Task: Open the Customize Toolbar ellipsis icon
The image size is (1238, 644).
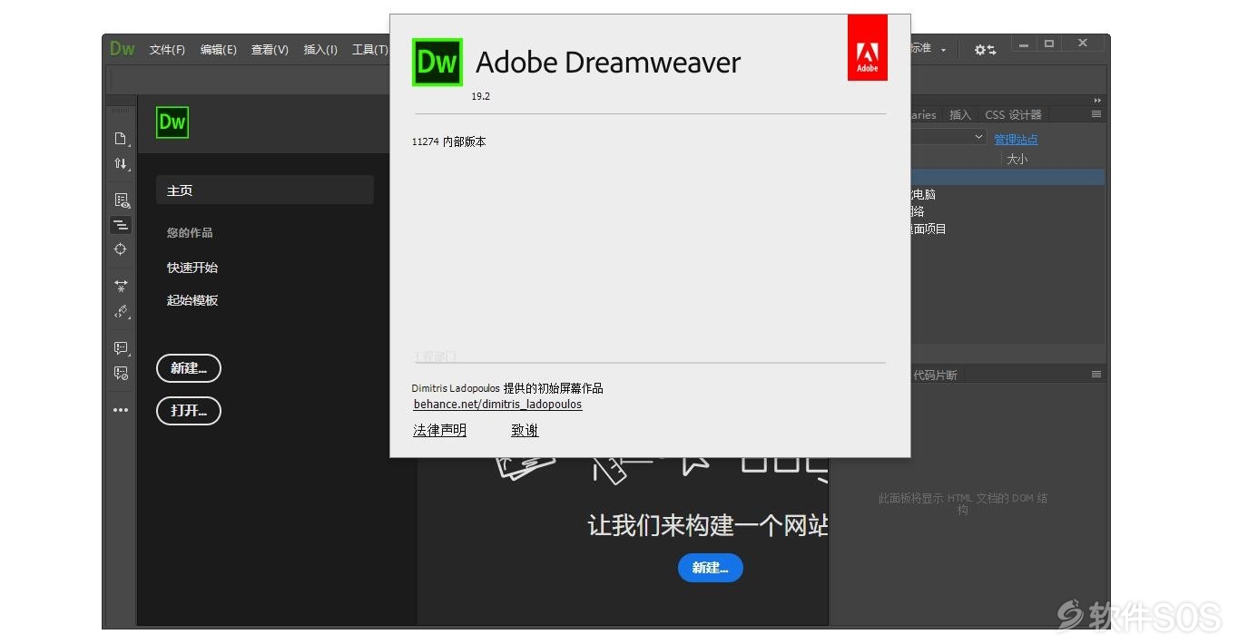Action: click(x=121, y=410)
